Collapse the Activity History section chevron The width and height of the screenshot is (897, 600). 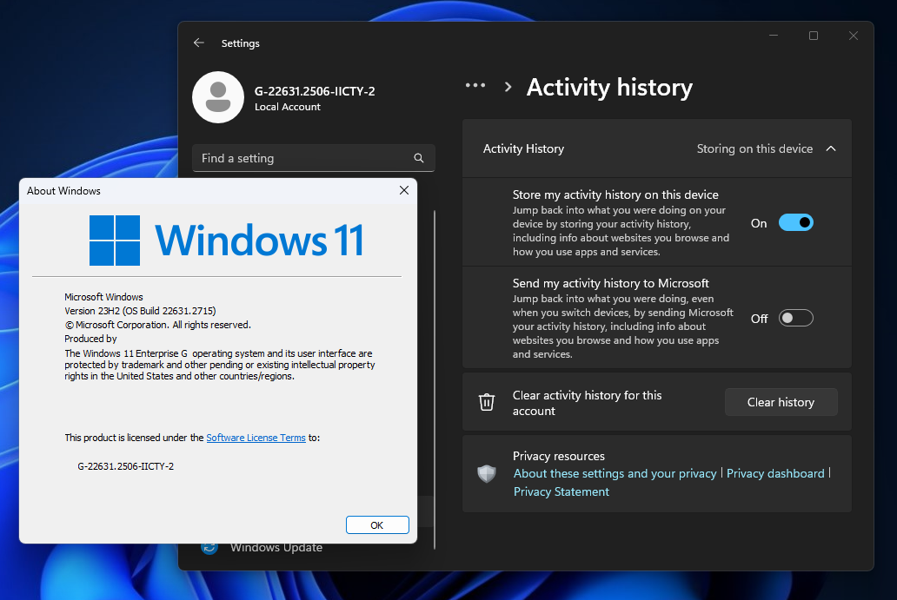831,148
